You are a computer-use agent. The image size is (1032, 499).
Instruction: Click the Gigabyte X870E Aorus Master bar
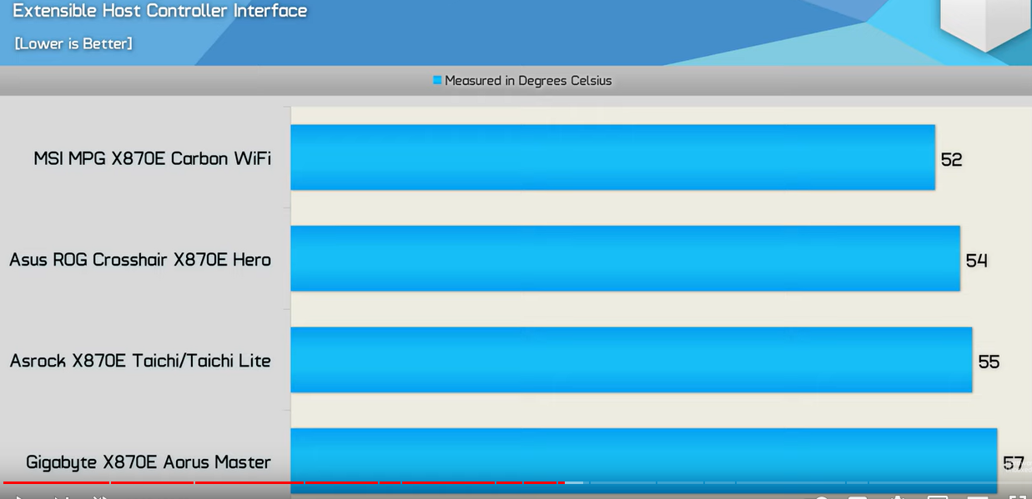[643, 460]
